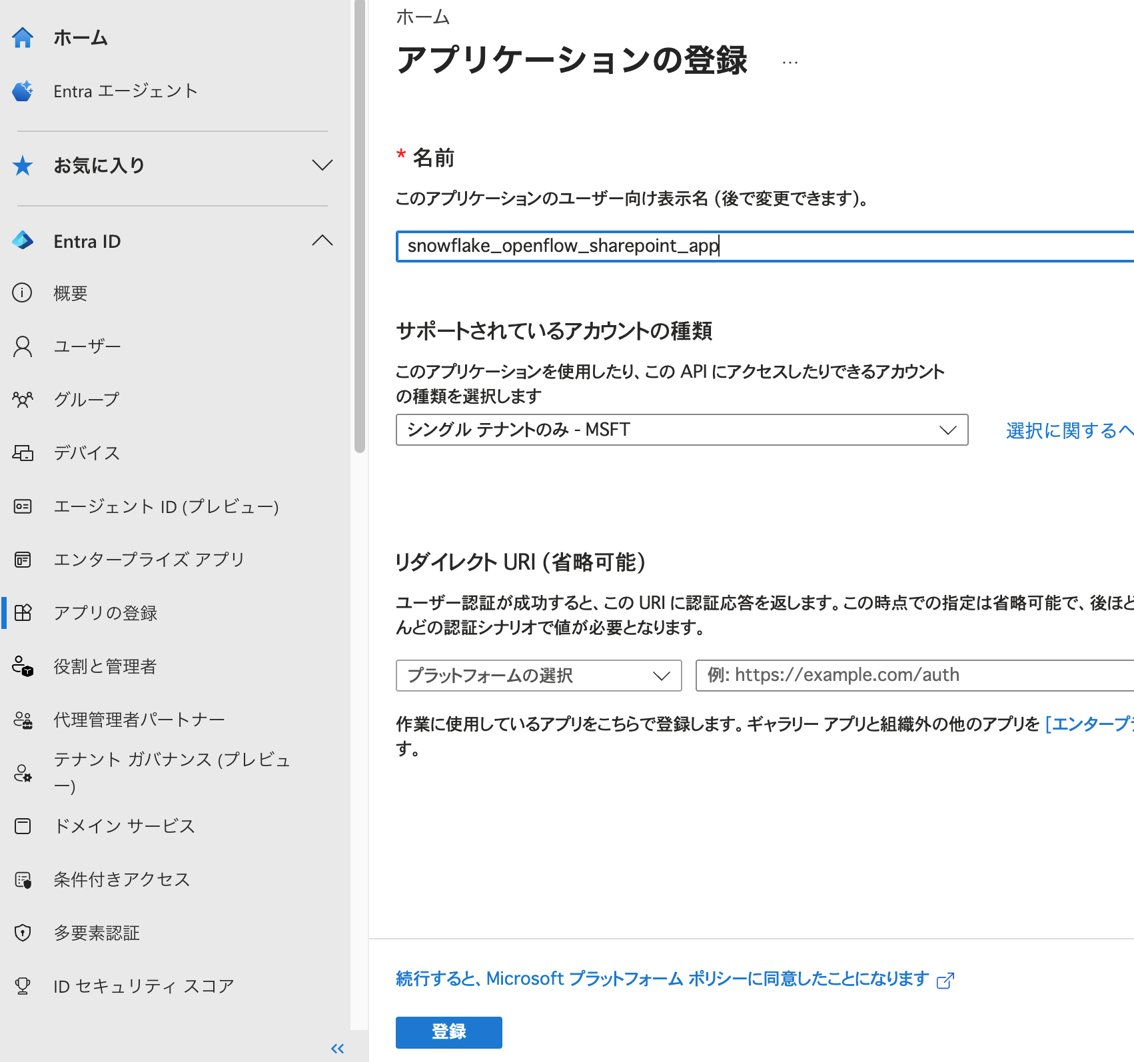Open the エンタープライズ アプリ icon
1134x1062 pixels.
point(23,560)
